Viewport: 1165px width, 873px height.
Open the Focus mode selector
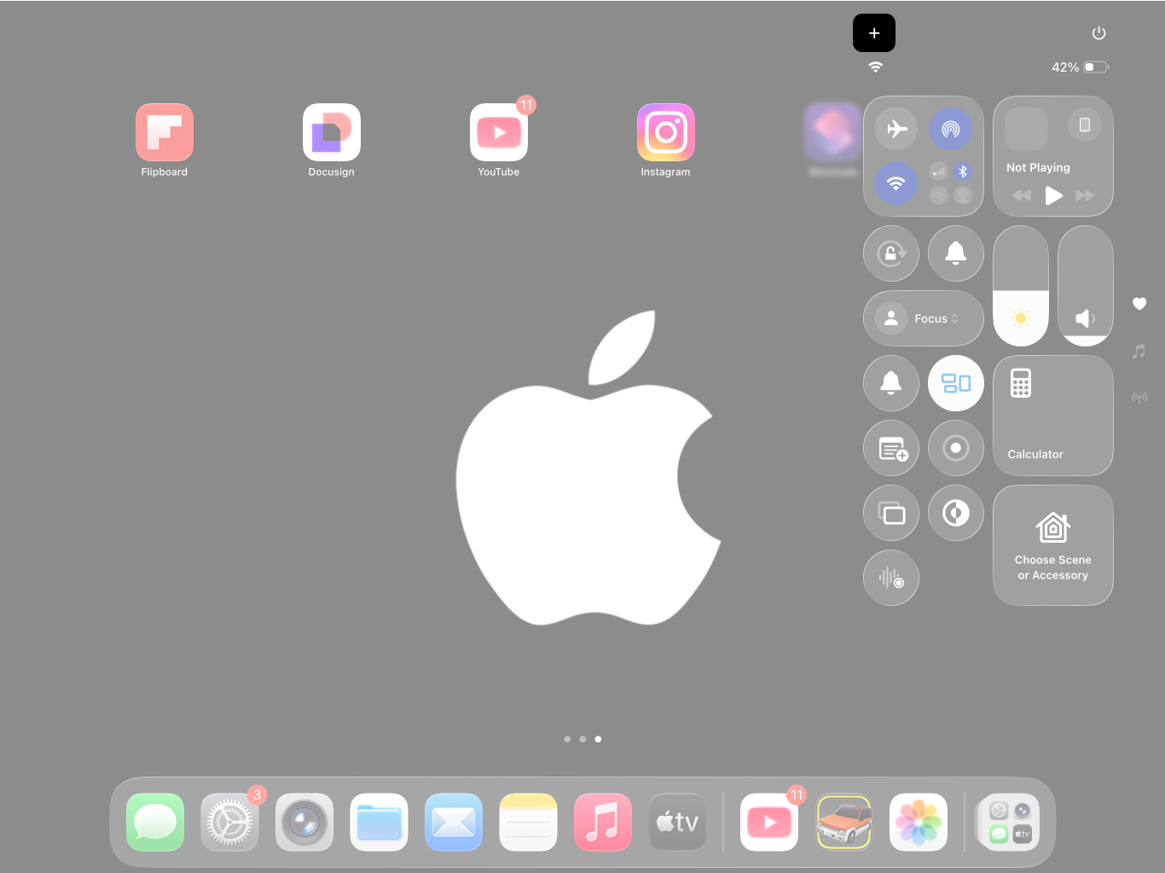point(924,317)
